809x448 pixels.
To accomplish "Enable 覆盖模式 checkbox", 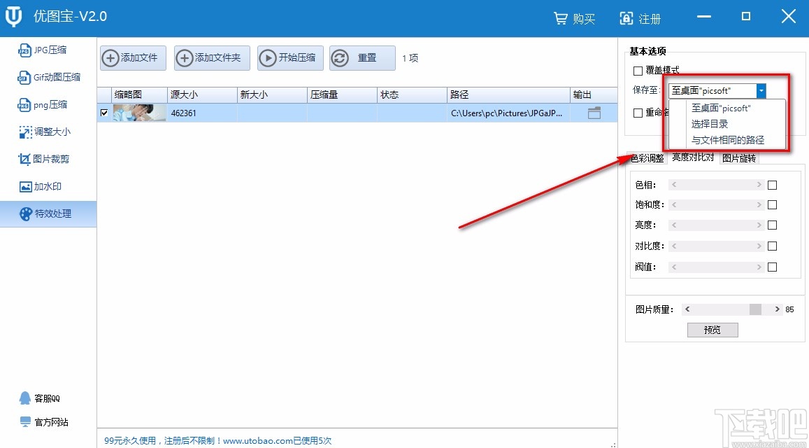I will pos(638,70).
